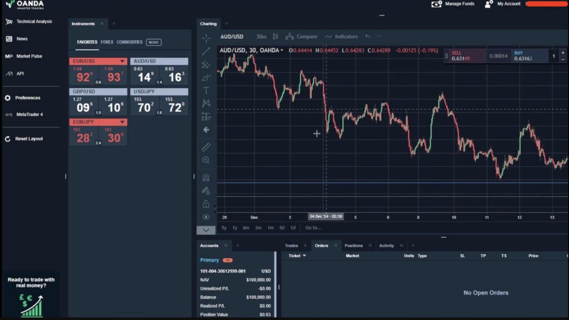The image size is (569, 320).
Task: Set chart range to 5y
Action: [x=224, y=228]
